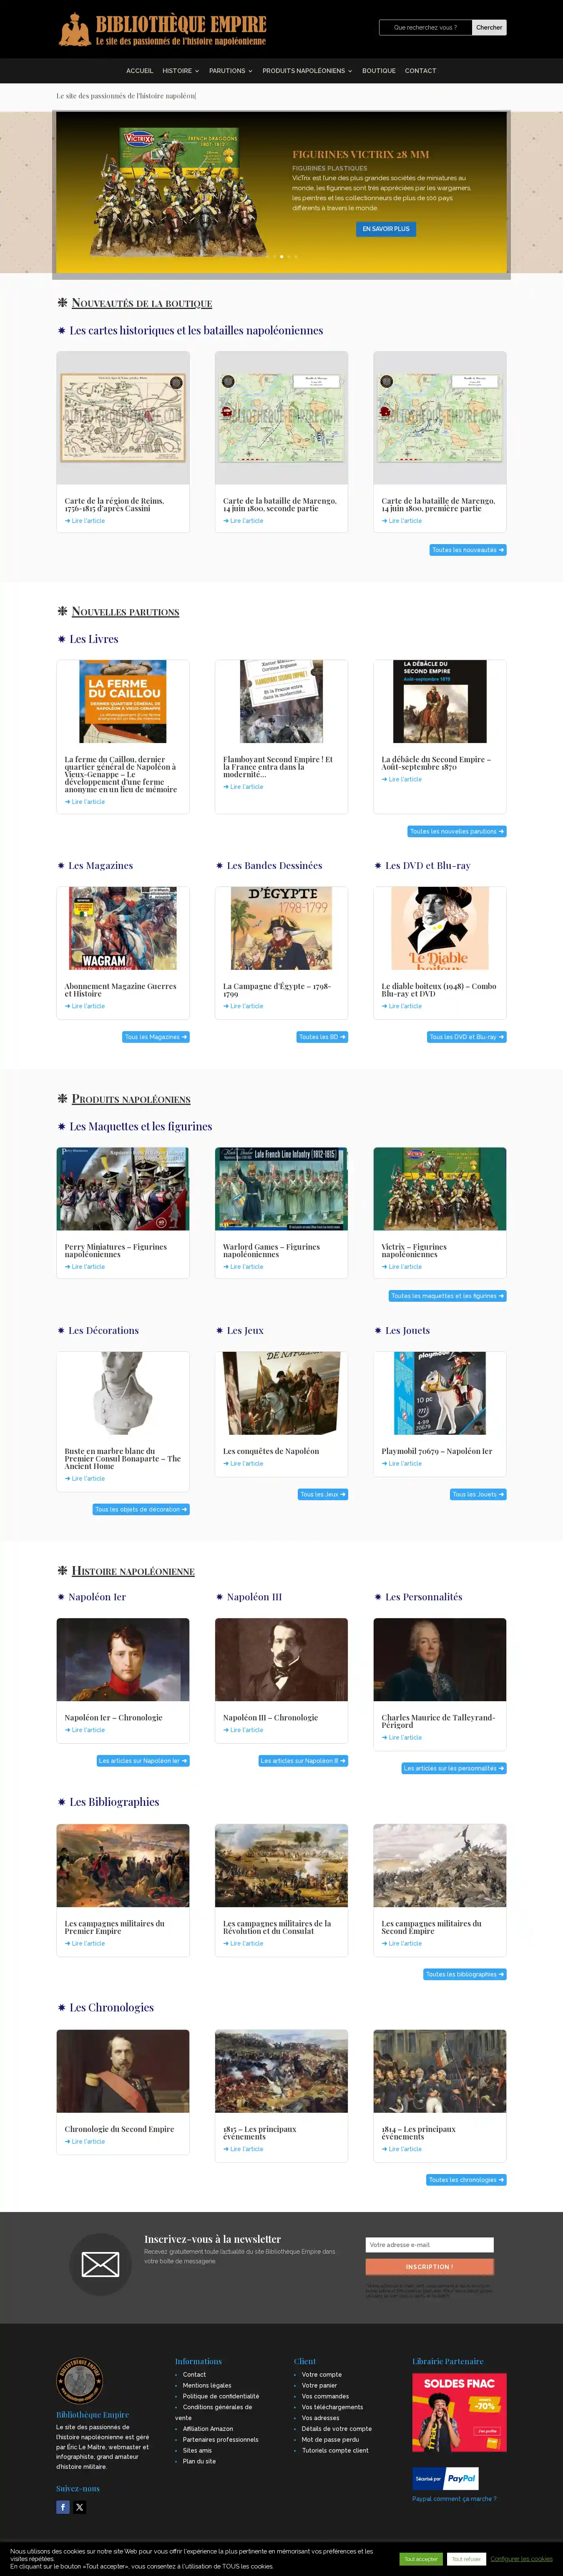Image resolution: width=563 pixels, height=2576 pixels.
Task: Open the Carte de la région de Reims thumbnail
Action: coord(123,418)
